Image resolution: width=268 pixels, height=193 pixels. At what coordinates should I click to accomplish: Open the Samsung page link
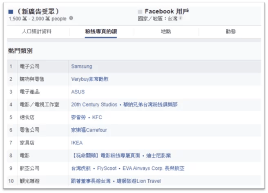pyautogui.click(x=82, y=66)
